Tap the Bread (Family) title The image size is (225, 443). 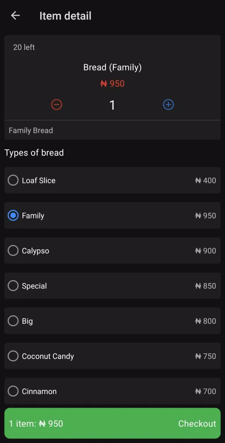click(x=112, y=67)
